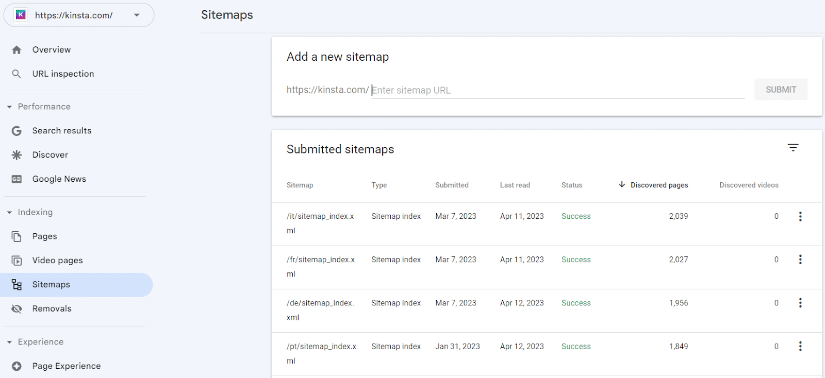This screenshot has width=825, height=378.
Task: Click the Sitemaps tree icon
Action: (16, 285)
